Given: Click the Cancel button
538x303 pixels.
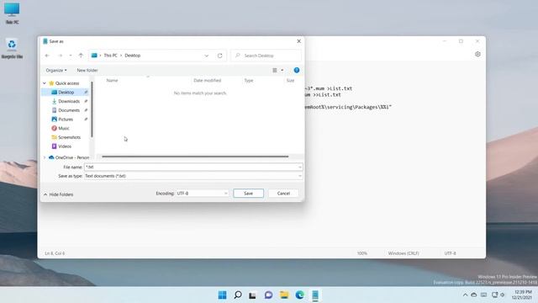Looking at the screenshot, I should pos(283,194).
